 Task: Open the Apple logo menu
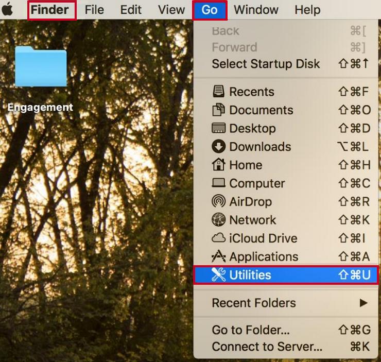[7, 9]
